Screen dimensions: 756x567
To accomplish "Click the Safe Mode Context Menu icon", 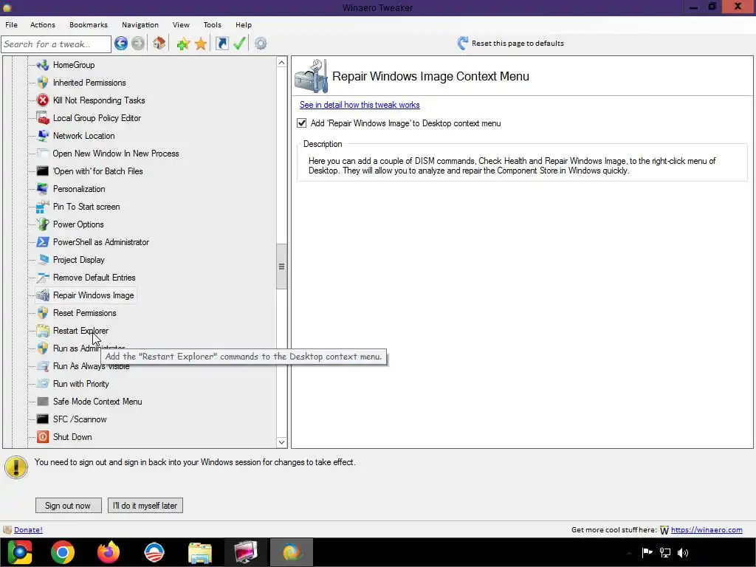I will (x=43, y=402).
